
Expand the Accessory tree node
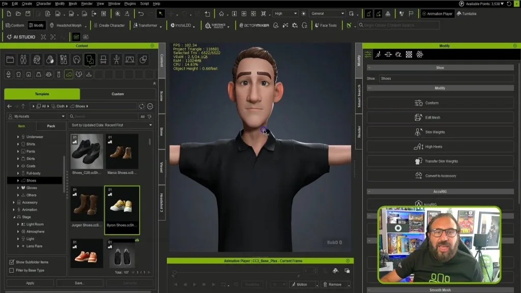[14, 202]
